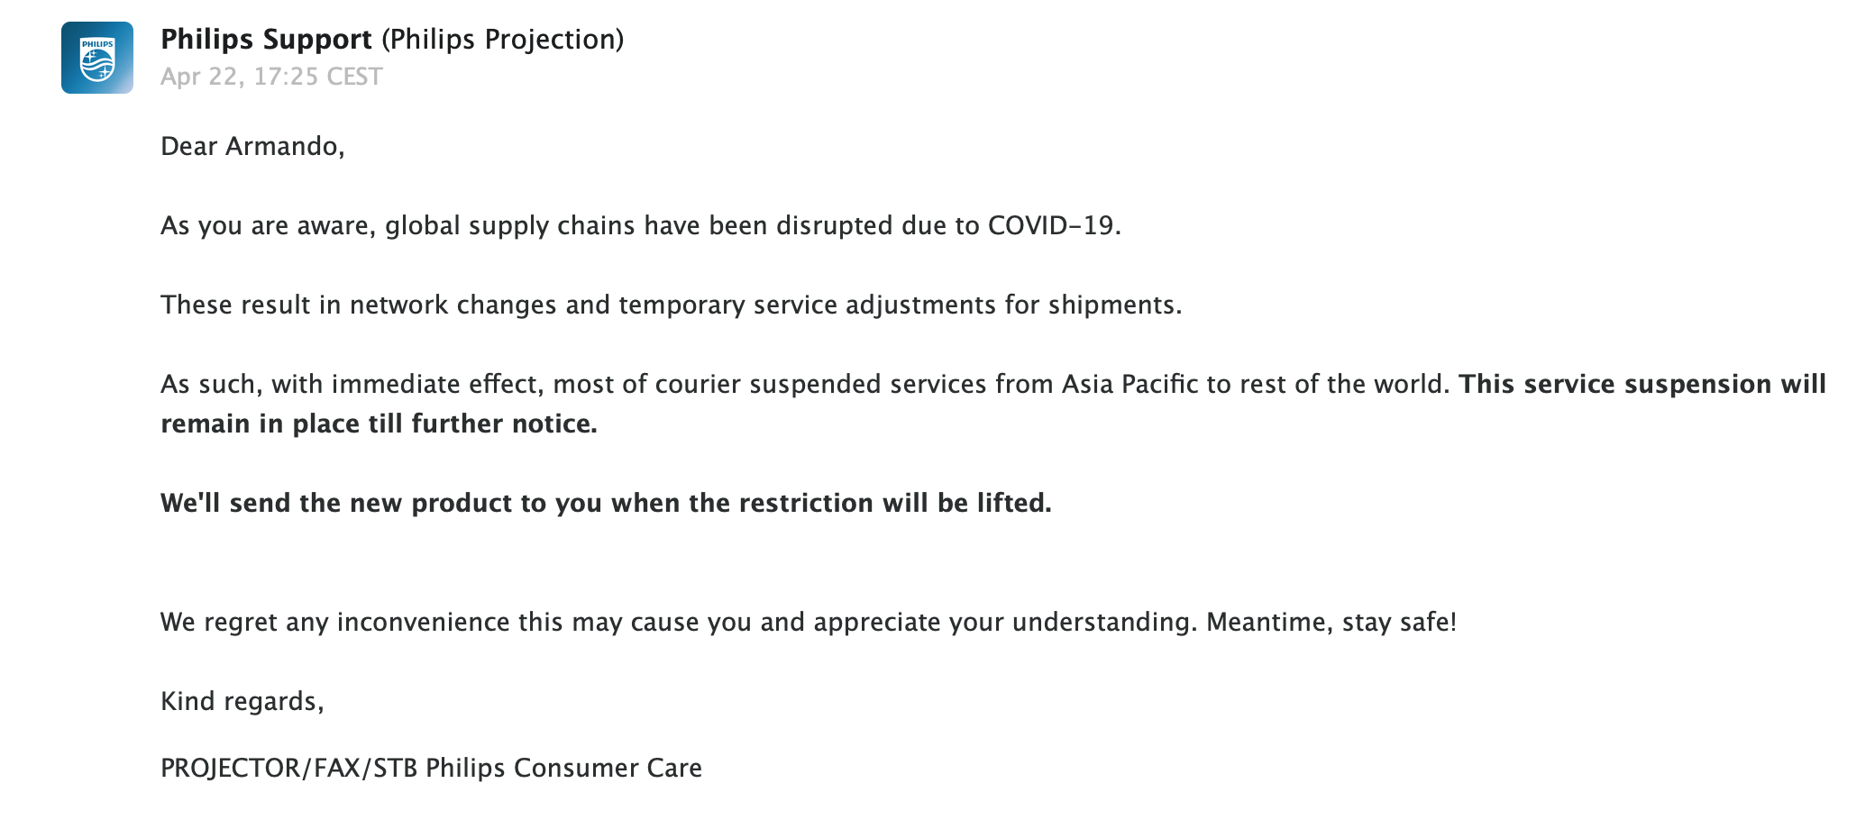Screen dimensions: 1875x838
Task: Click the line starting These result in
Action: [671, 305]
